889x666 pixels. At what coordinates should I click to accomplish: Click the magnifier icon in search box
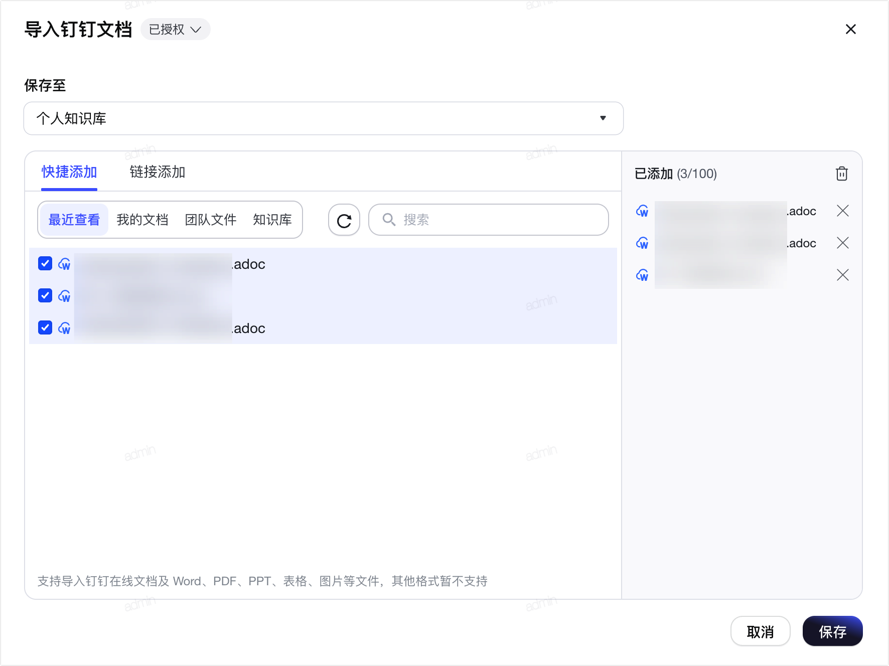389,220
